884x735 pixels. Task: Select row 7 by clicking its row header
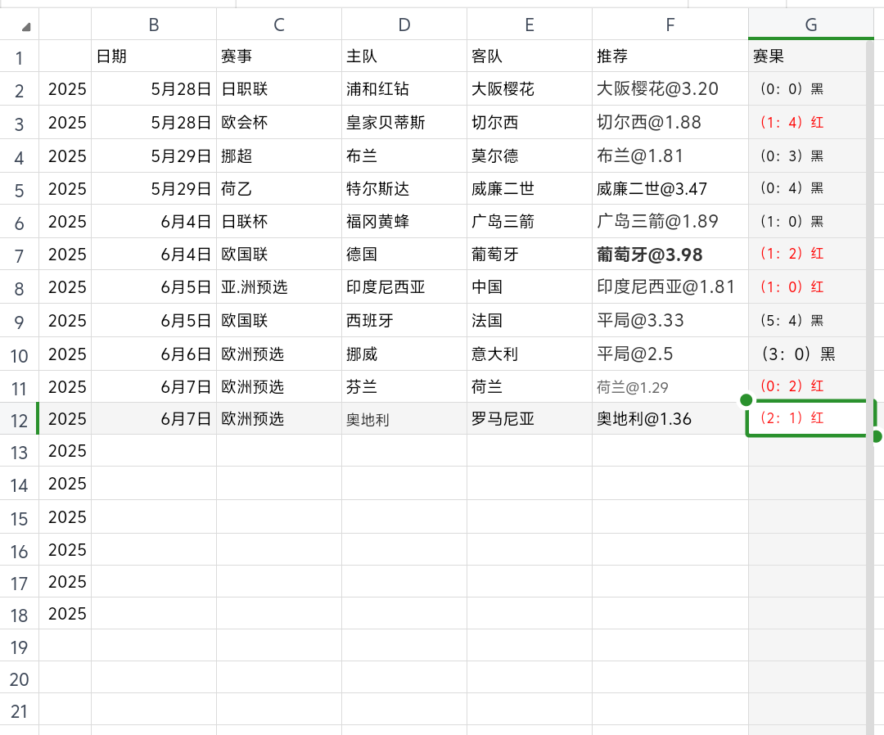pos(19,254)
